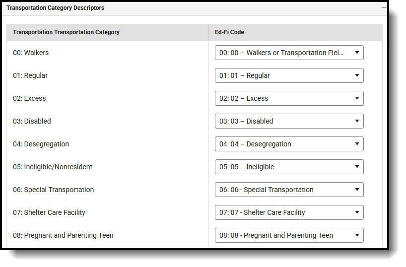Click the arrow on the Excess dropdown
406x267 pixels.
[x=357, y=98]
